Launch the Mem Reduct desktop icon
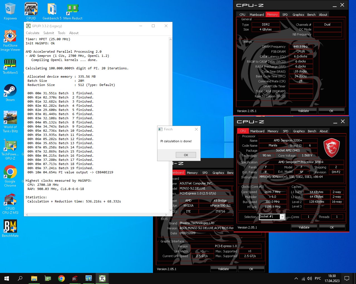Viewport: 356px width, 284px height. pyautogui.click(x=73, y=12)
